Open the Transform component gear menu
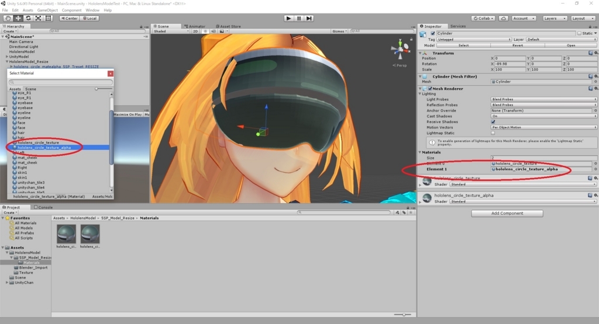This screenshot has width=599, height=324. click(596, 53)
